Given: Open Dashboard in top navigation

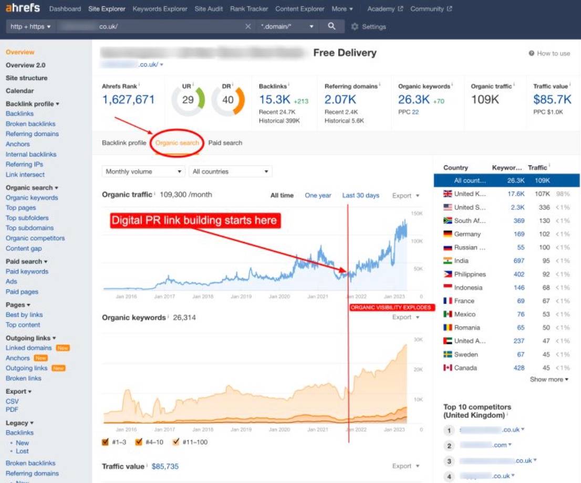Looking at the screenshot, I should [x=65, y=8].
